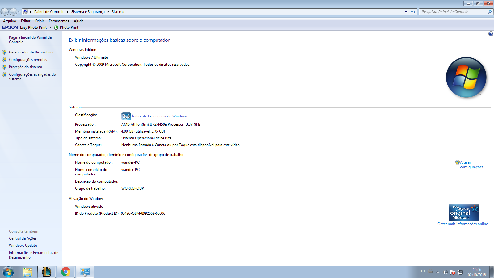
Task: Open Windows Explorer from taskbar
Action: pos(27,272)
